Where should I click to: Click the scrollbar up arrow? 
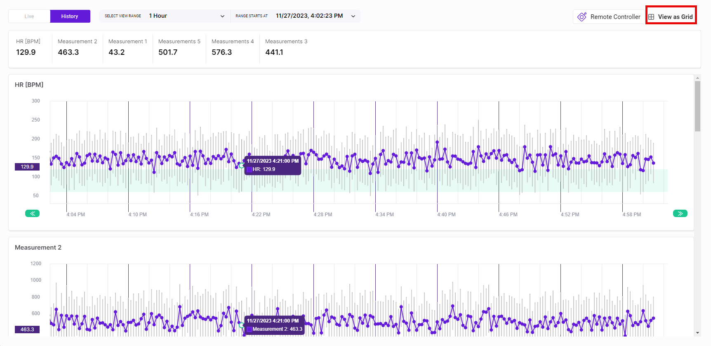pos(697,77)
